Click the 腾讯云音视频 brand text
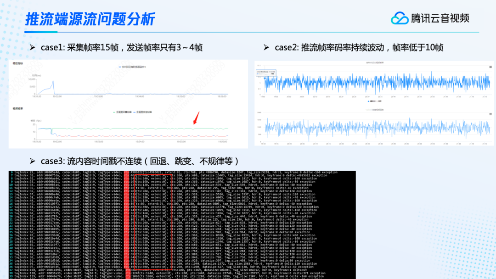This screenshot has width=496, height=279. tap(440, 18)
